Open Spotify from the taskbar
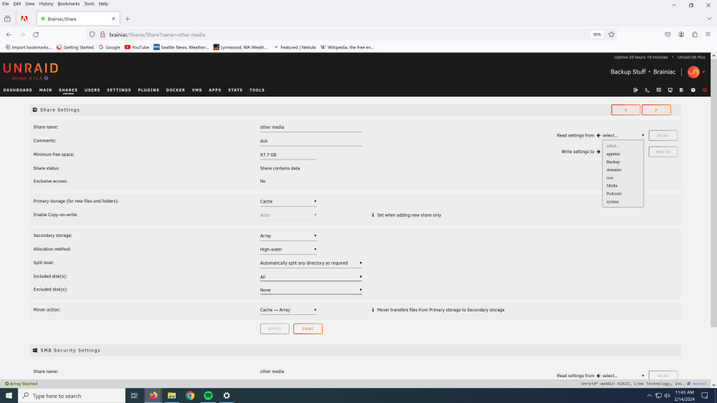 pyautogui.click(x=208, y=396)
